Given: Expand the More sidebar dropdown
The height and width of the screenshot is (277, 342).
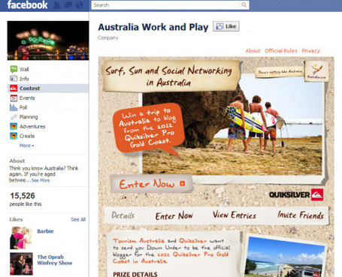Looking at the screenshot, I should point(26,146).
